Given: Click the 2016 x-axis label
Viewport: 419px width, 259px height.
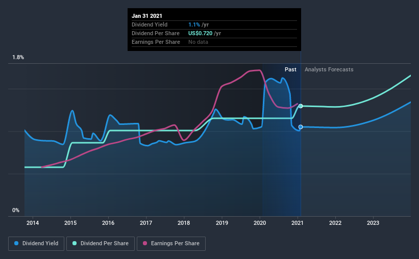Looking at the screenshot, I should coord(108,223).
